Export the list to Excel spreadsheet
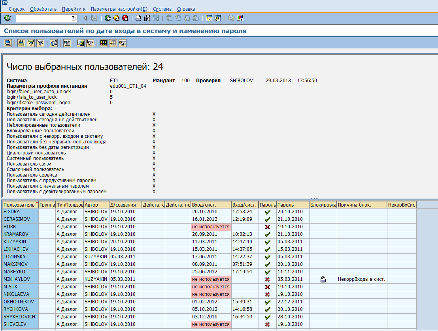The height and width of the screenshot is (331, 438). [x=67, y=43]
